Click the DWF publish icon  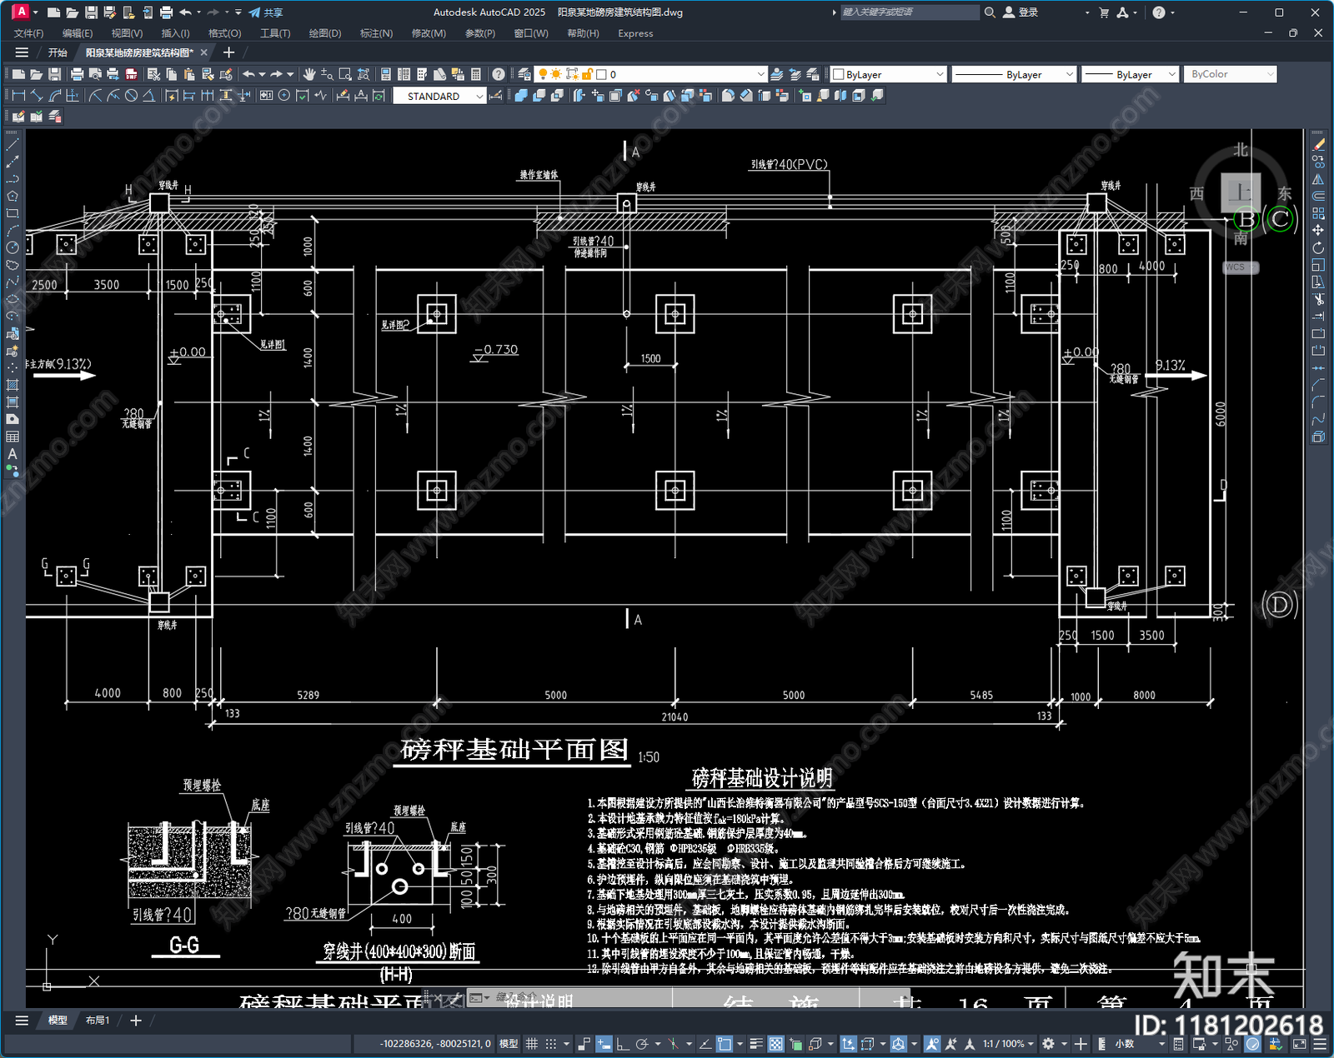point(131,74)
